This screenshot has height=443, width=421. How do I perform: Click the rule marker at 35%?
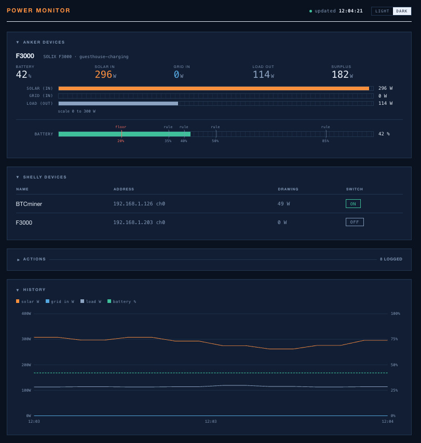tap(169, 134)
